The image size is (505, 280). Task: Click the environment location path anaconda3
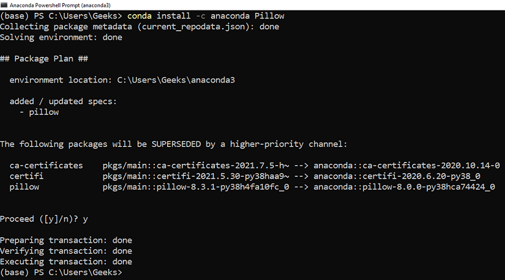(176, 80)
